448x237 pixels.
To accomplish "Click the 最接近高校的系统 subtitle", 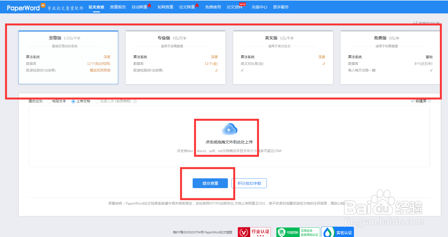I will tap(65, 46).
